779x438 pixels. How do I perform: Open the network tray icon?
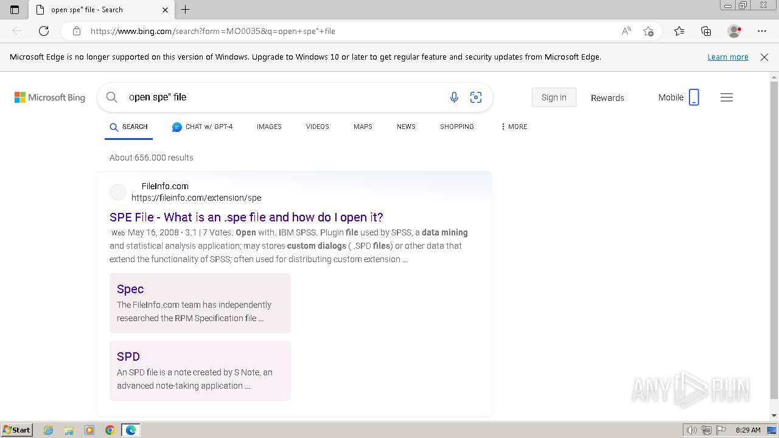point(707,430)
